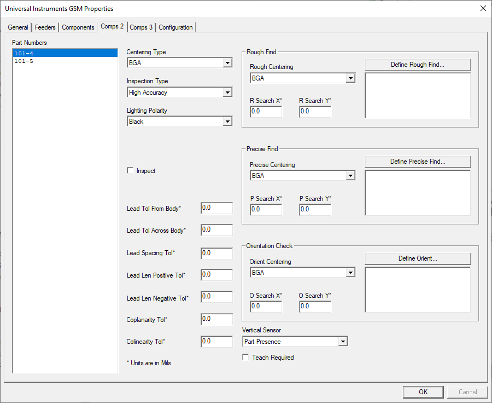Open the Centering Type dropdown
The width and height of the screenshot is (492, 403).
click(x=227, y=62)
